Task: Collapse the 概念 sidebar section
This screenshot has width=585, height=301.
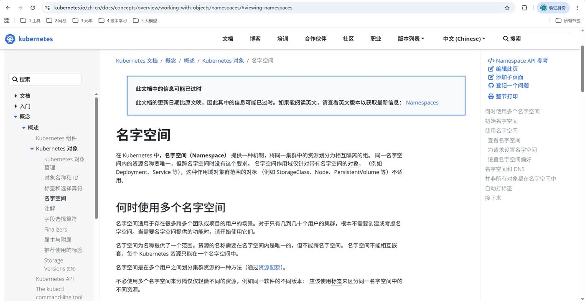Action: click(x=16, y=117)
